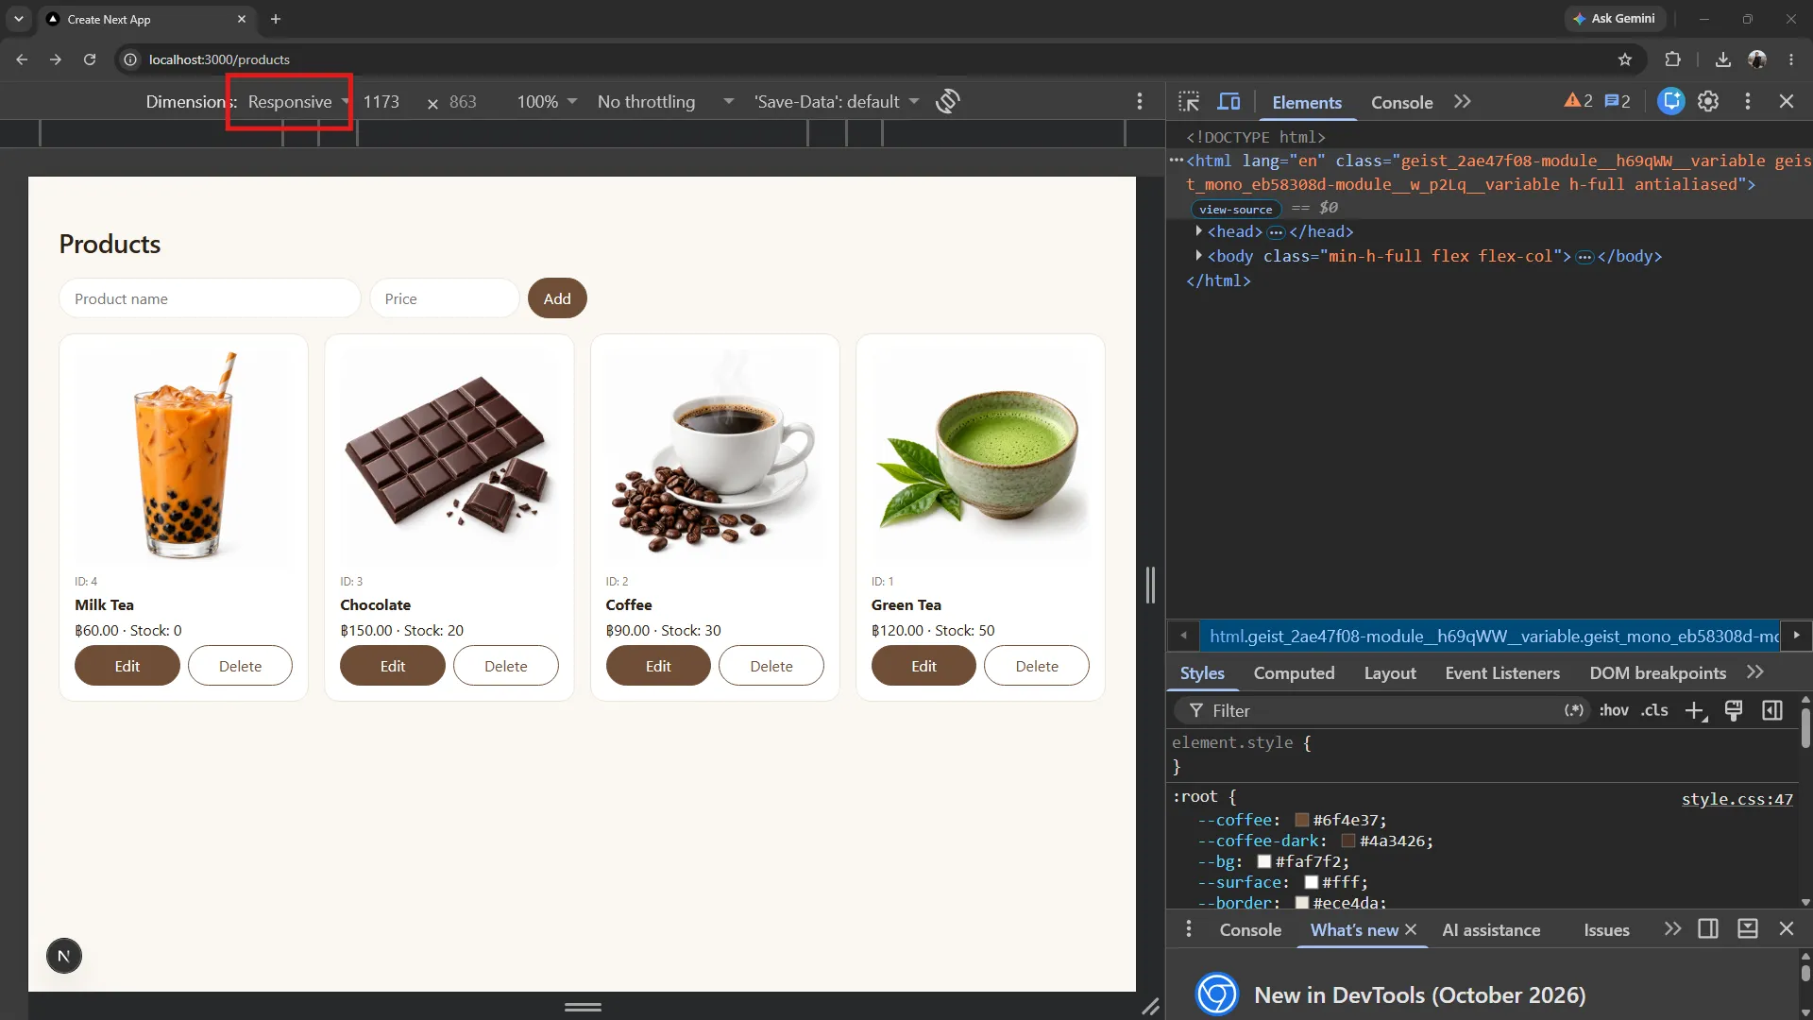Screen dimensions: 1813x1020
Task: Expand the body element node
Action: pos(1198,256)
